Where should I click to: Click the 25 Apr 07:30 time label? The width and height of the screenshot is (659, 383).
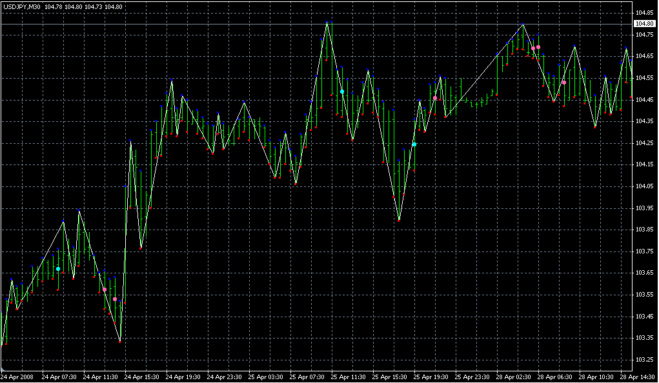pyautogui.click(x=307, y=377)
